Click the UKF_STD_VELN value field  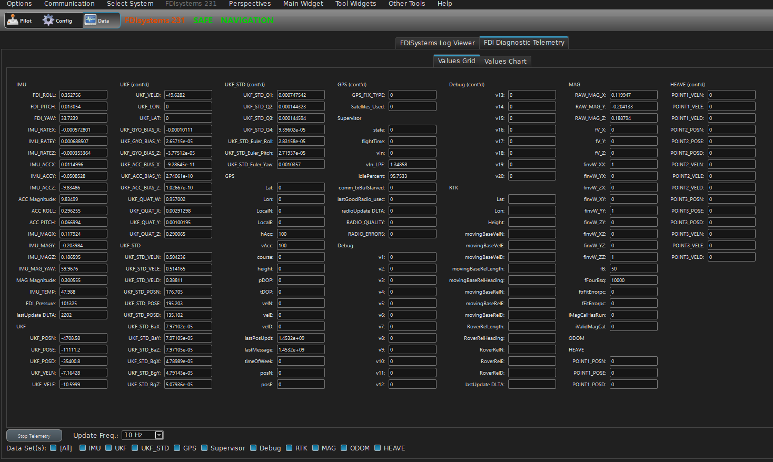(189, 257)
